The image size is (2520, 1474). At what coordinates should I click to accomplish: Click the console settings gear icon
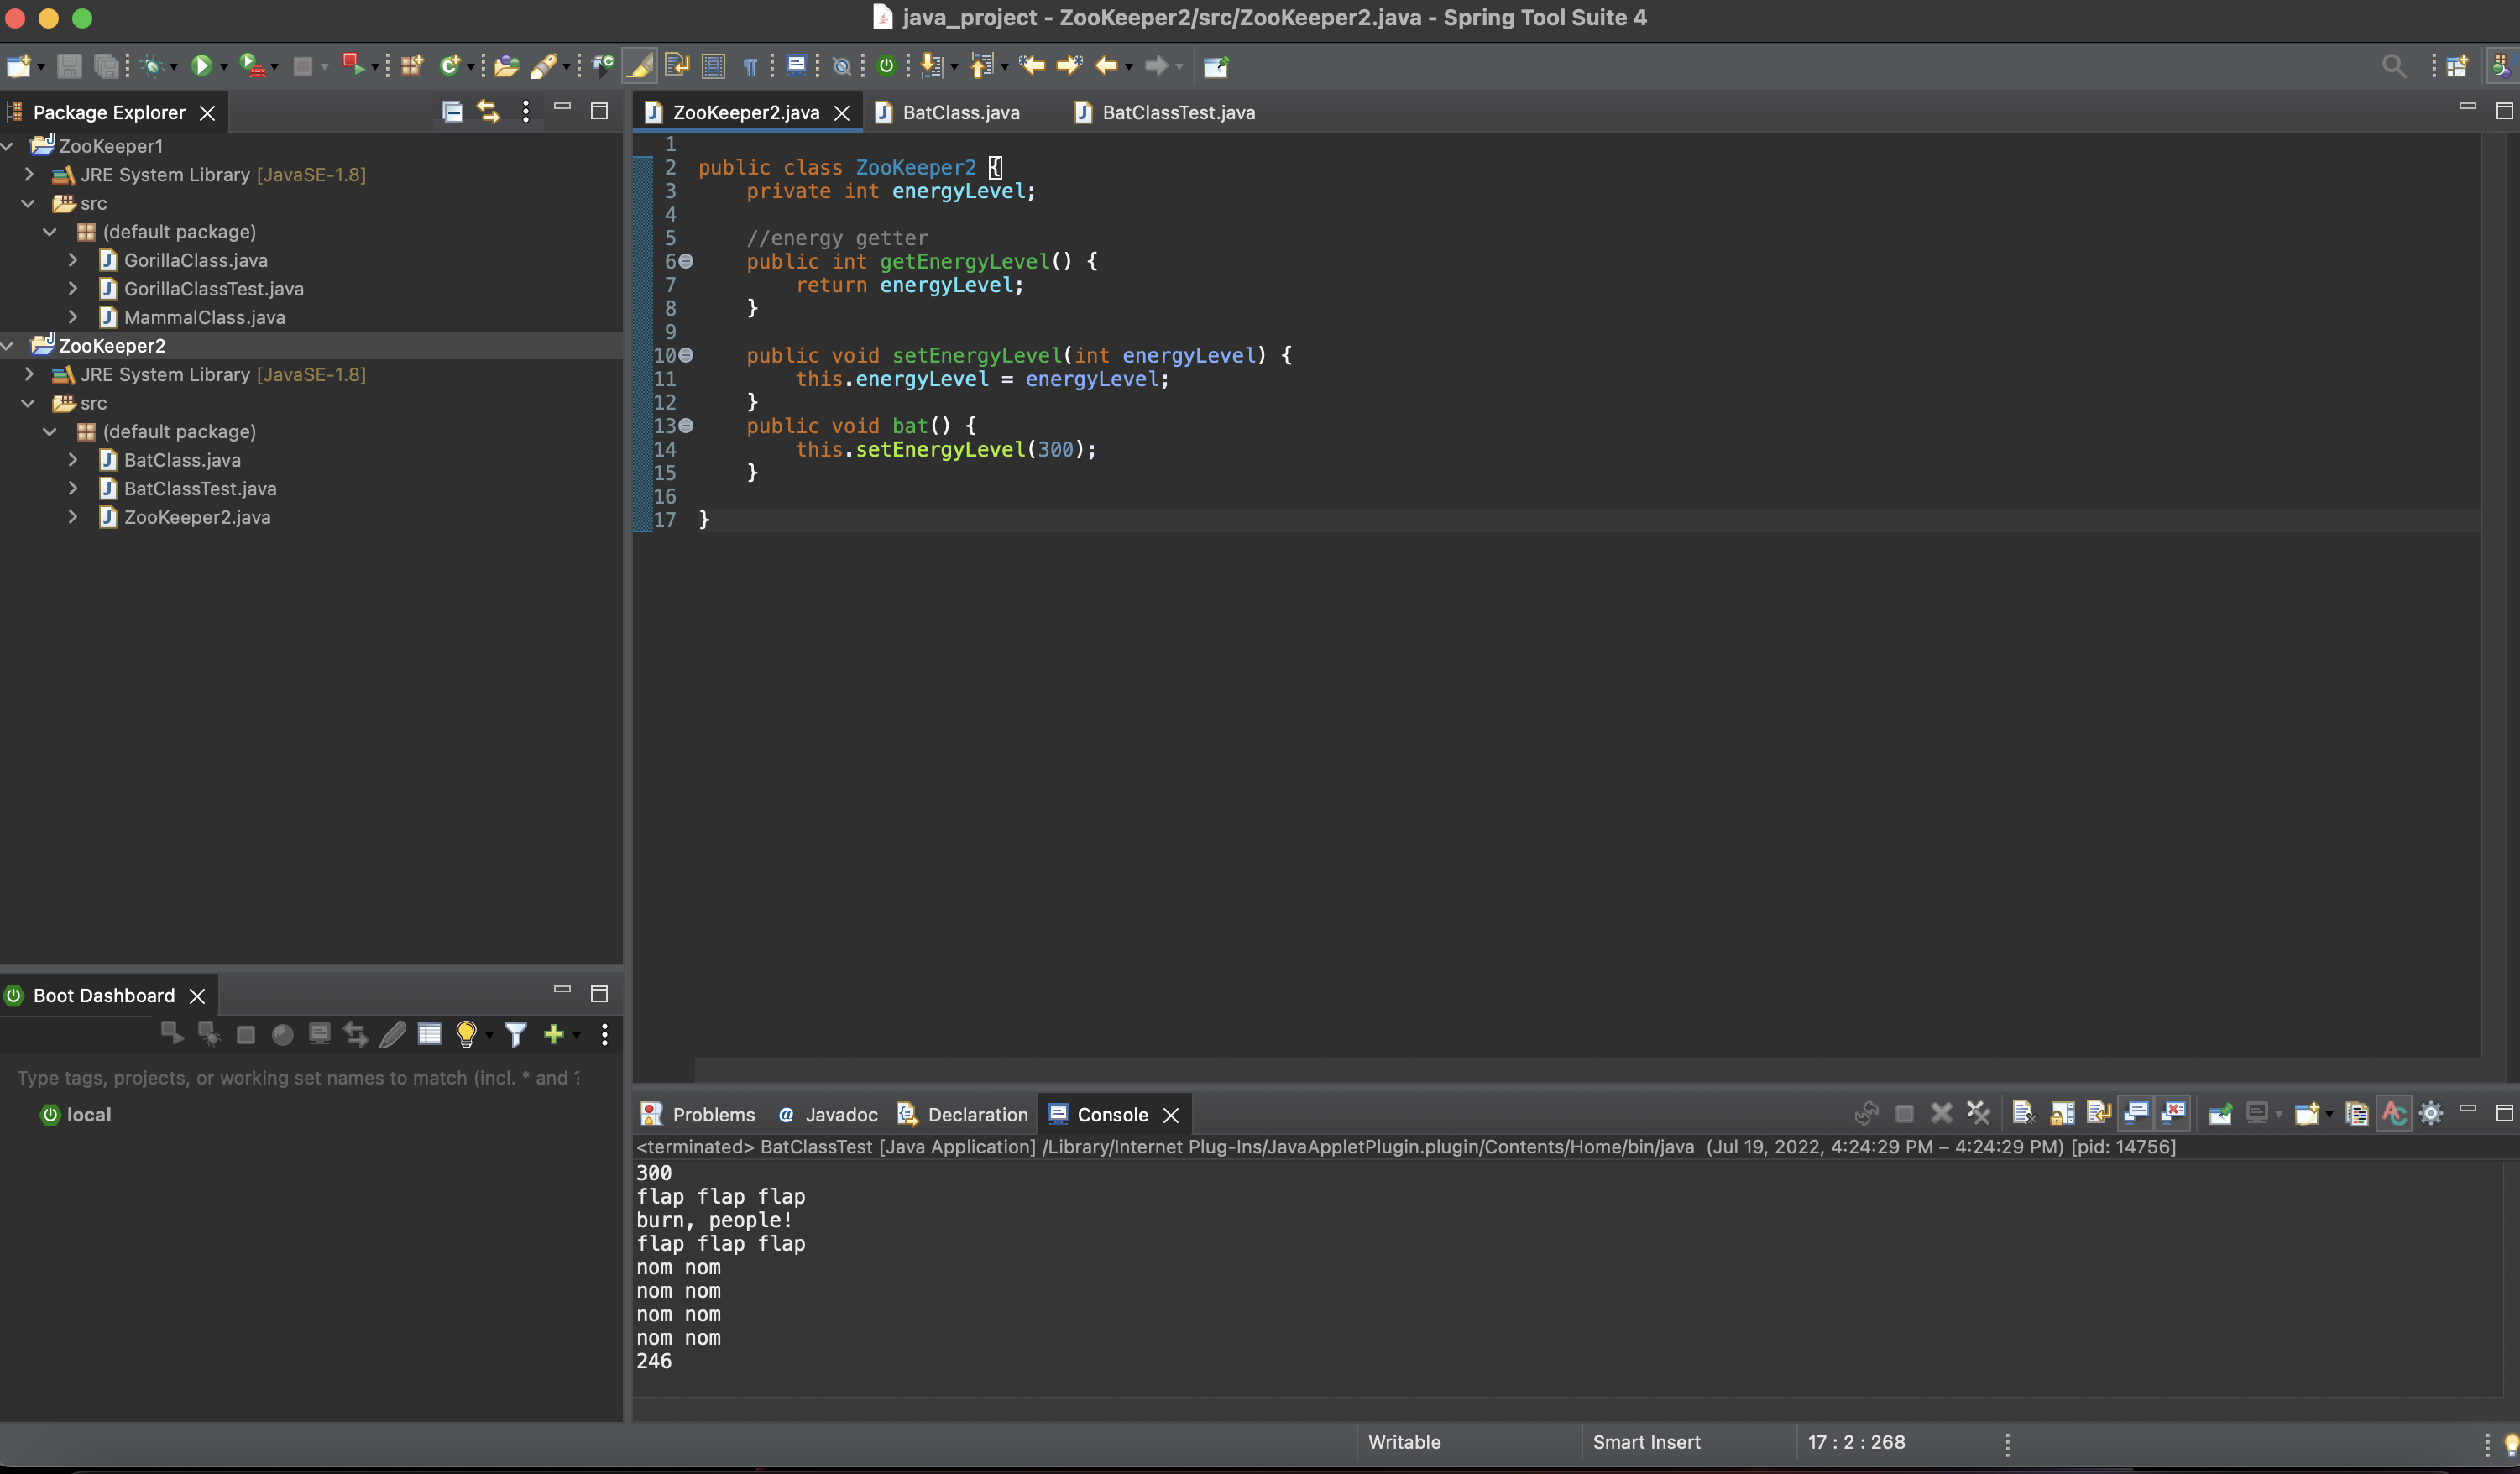[2431, 1113]
